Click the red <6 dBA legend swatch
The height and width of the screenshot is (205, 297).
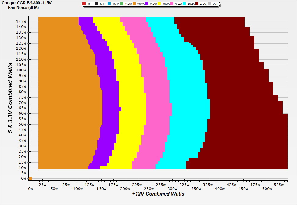click(x=84, y=4)
